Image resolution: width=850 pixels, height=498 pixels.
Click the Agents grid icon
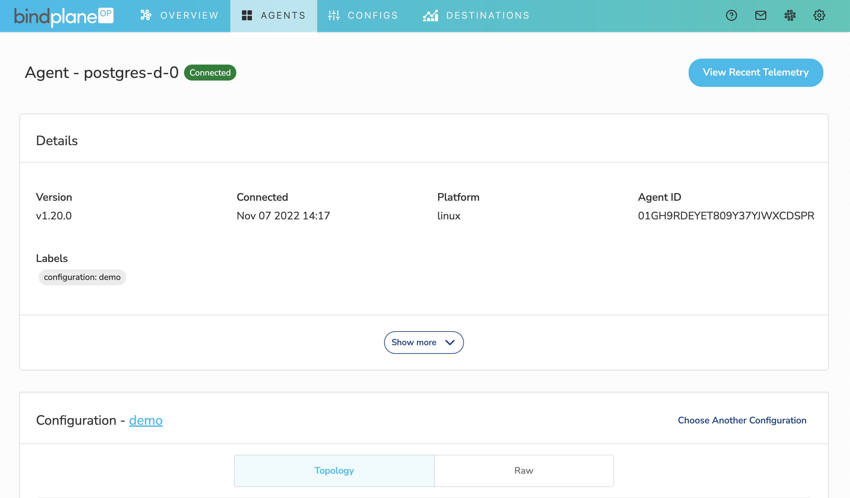pos(247,16)
